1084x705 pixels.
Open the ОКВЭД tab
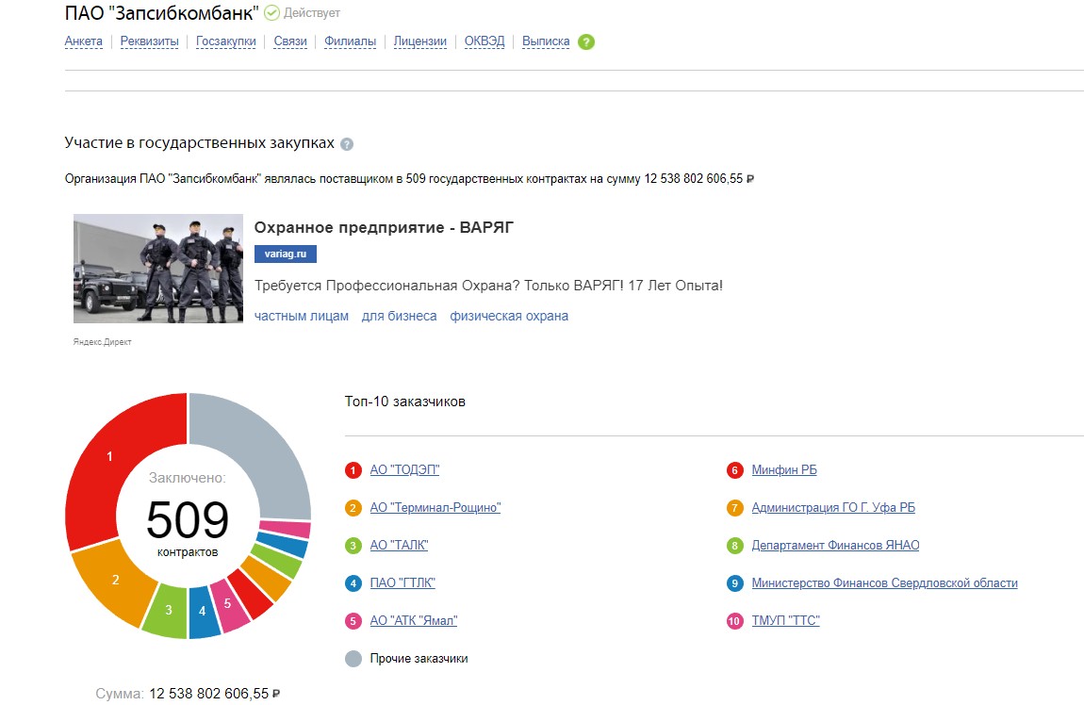[x=484, y=41]
